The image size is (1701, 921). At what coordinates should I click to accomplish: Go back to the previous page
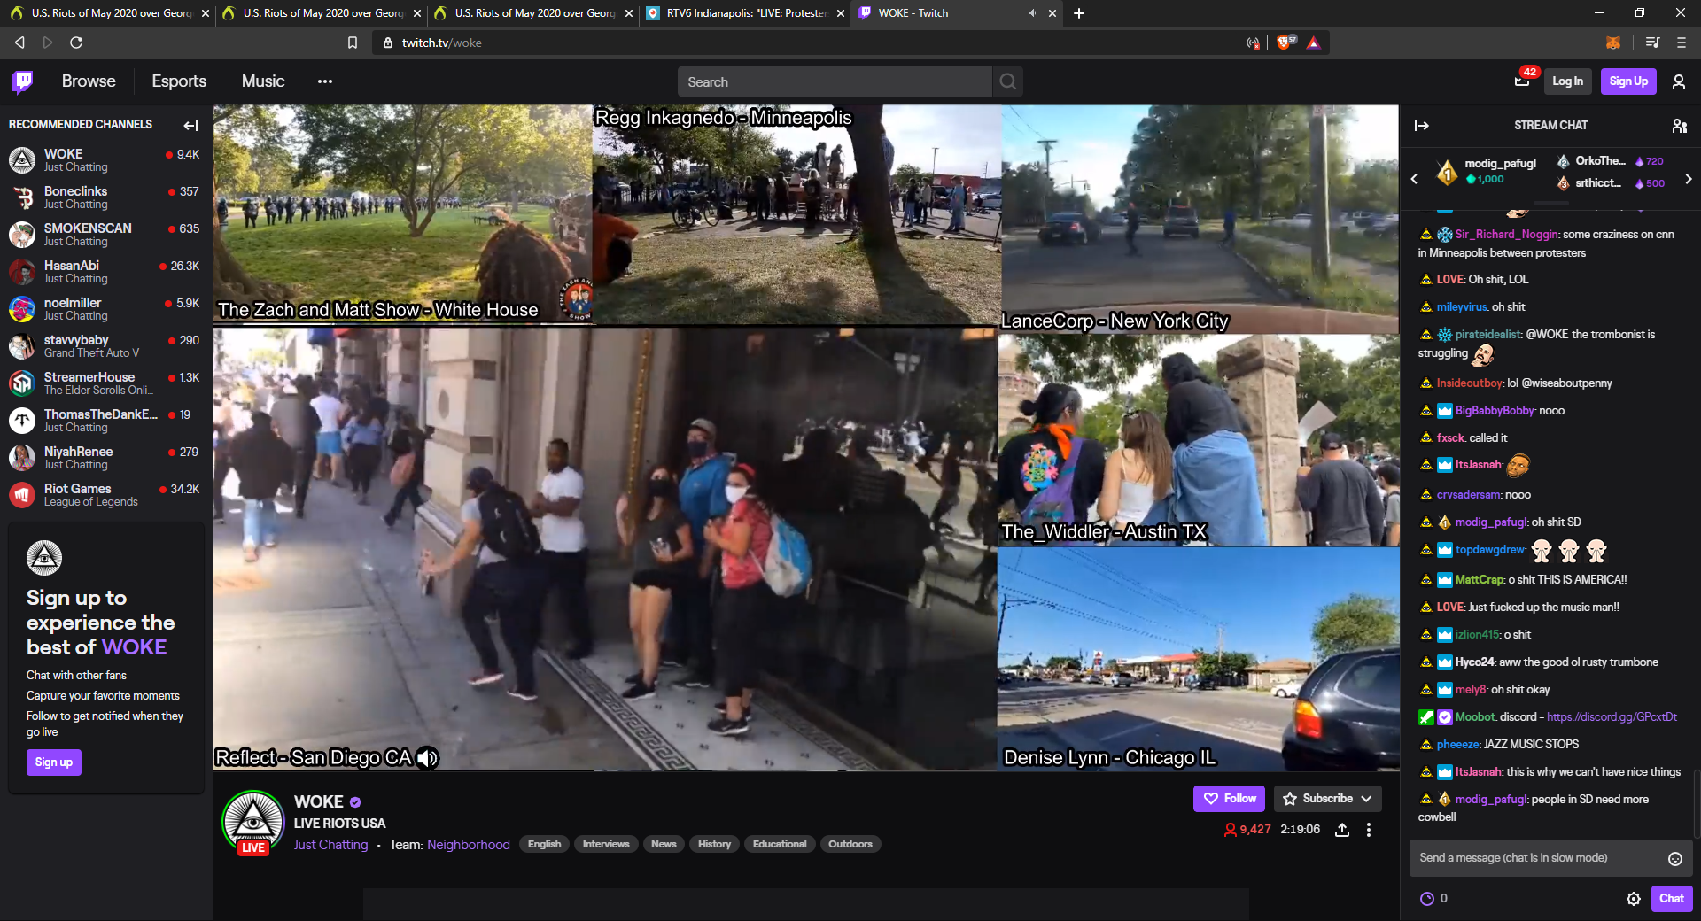(x=19, y=43)
